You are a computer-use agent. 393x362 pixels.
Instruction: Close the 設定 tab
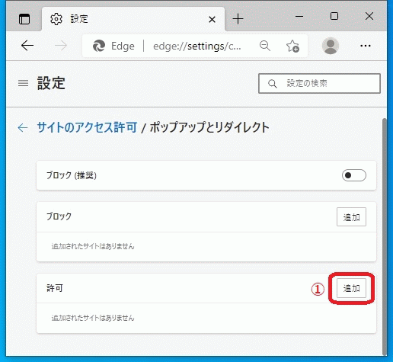tap(212, 19)
